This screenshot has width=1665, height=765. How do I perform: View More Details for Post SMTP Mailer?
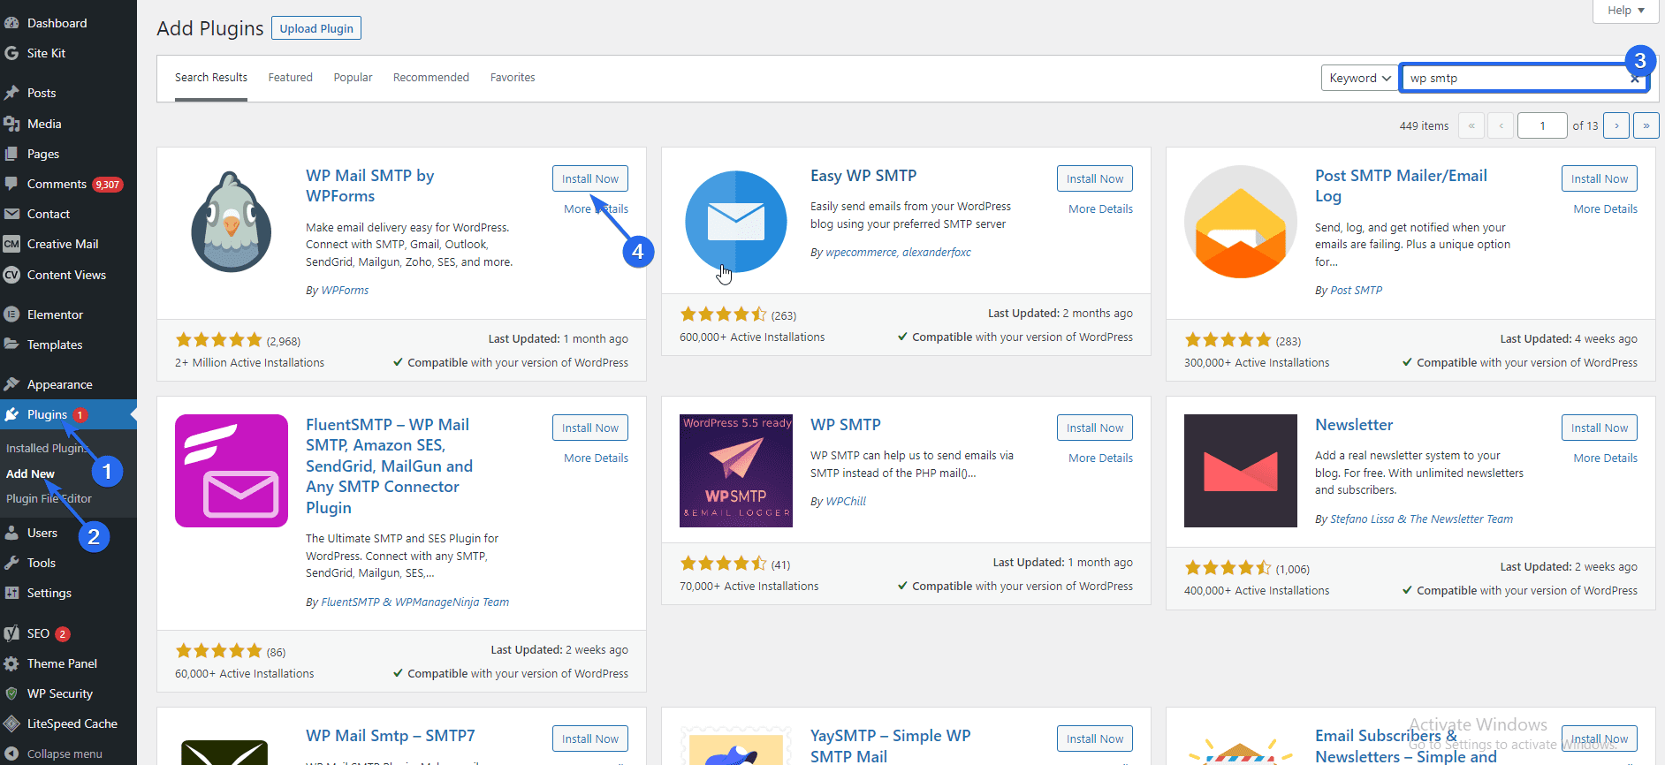[x=1605, y=209]
